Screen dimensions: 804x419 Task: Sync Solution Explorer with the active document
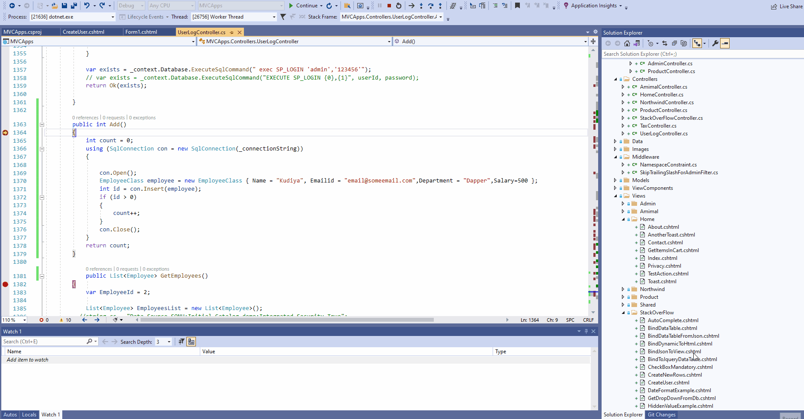click(x=665, y=43)
